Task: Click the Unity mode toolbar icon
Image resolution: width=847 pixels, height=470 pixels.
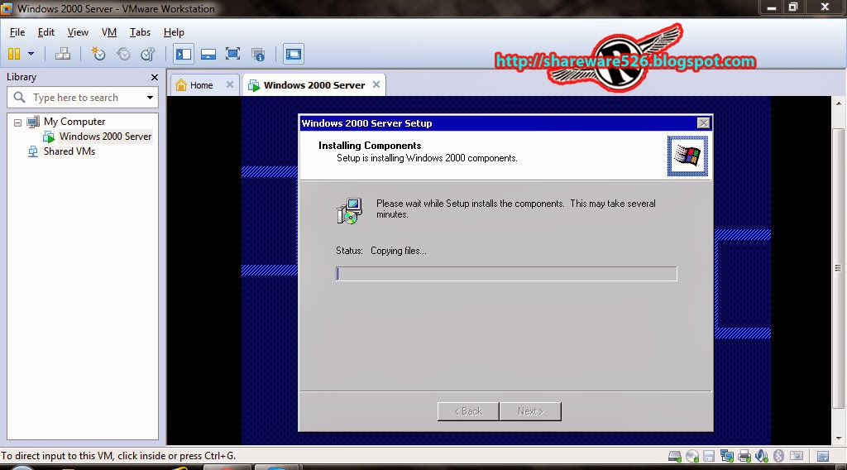Action: pyautogui.click(x=258, y=54)
